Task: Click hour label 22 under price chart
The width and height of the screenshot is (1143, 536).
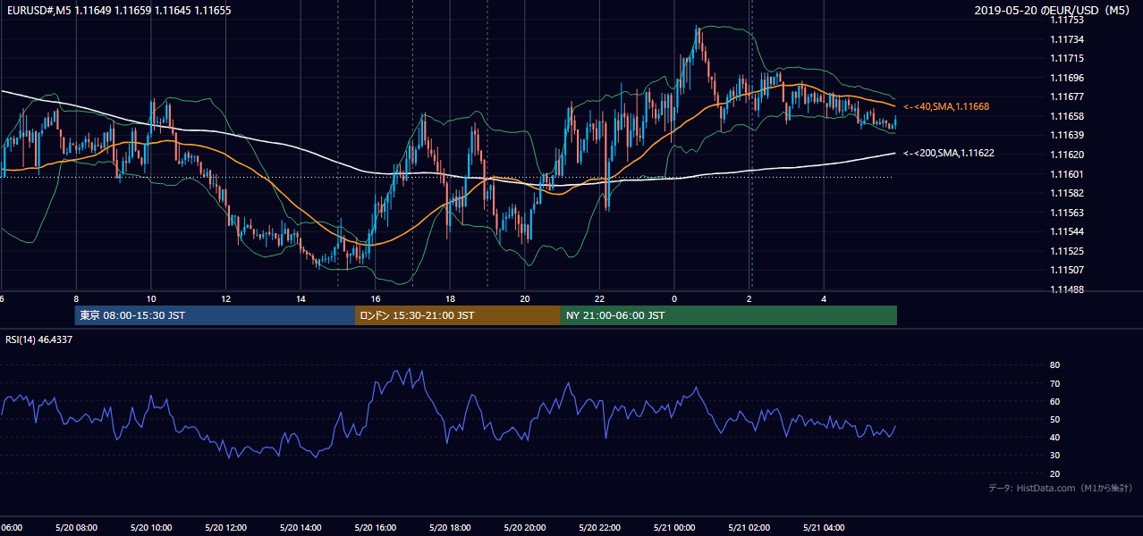Action: pos(600,298)
